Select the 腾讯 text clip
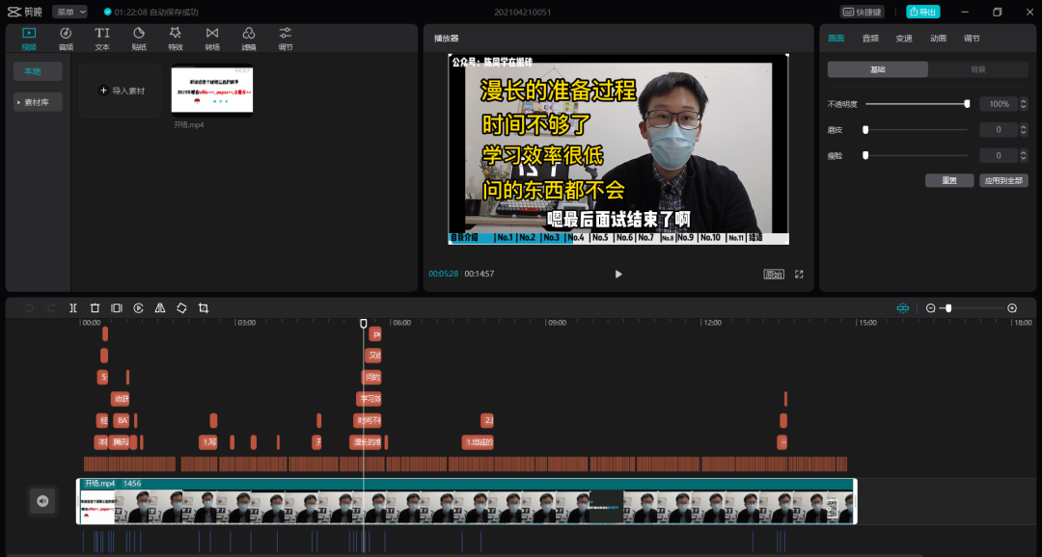This screenshot has width=1042, height=557. 120,442
